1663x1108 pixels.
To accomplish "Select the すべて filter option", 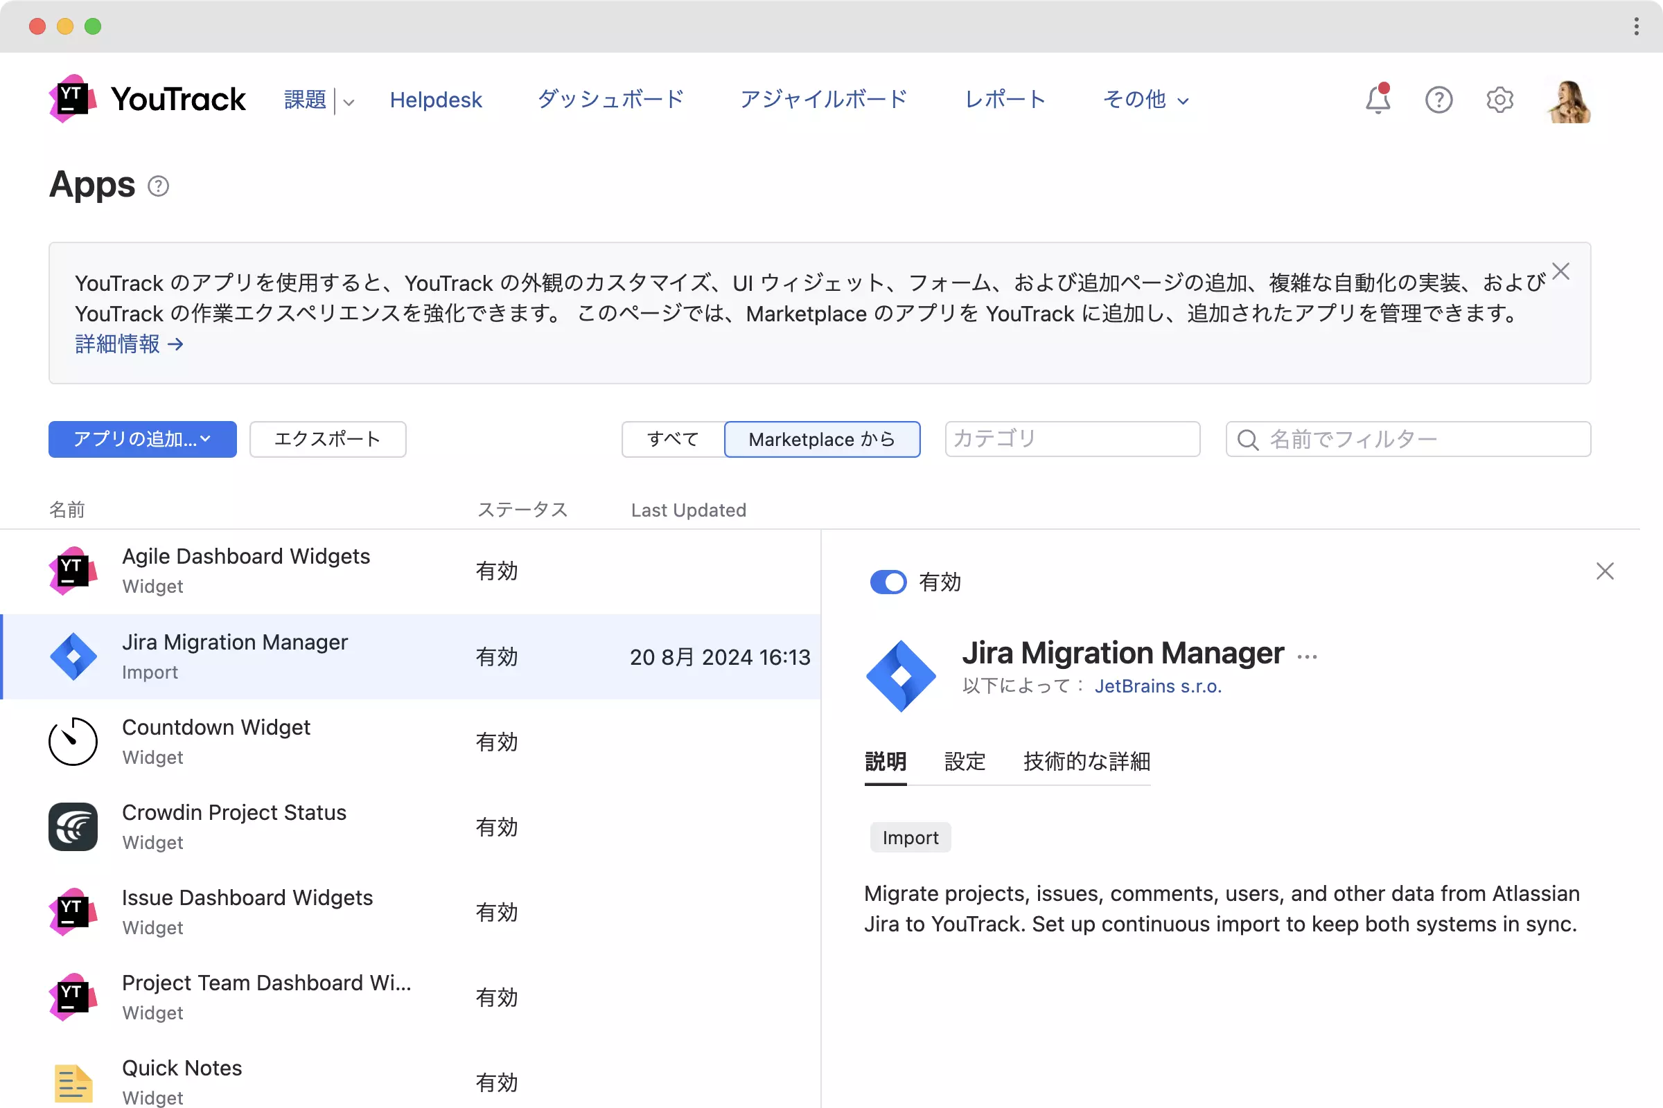I will tap(672, 440).
